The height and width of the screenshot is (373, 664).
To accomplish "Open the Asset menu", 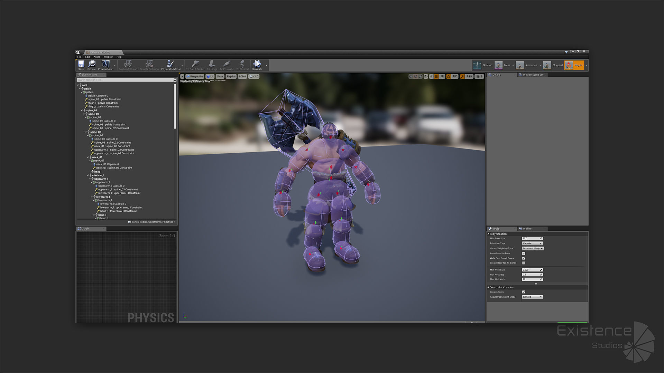I will (x=97, y=57).
